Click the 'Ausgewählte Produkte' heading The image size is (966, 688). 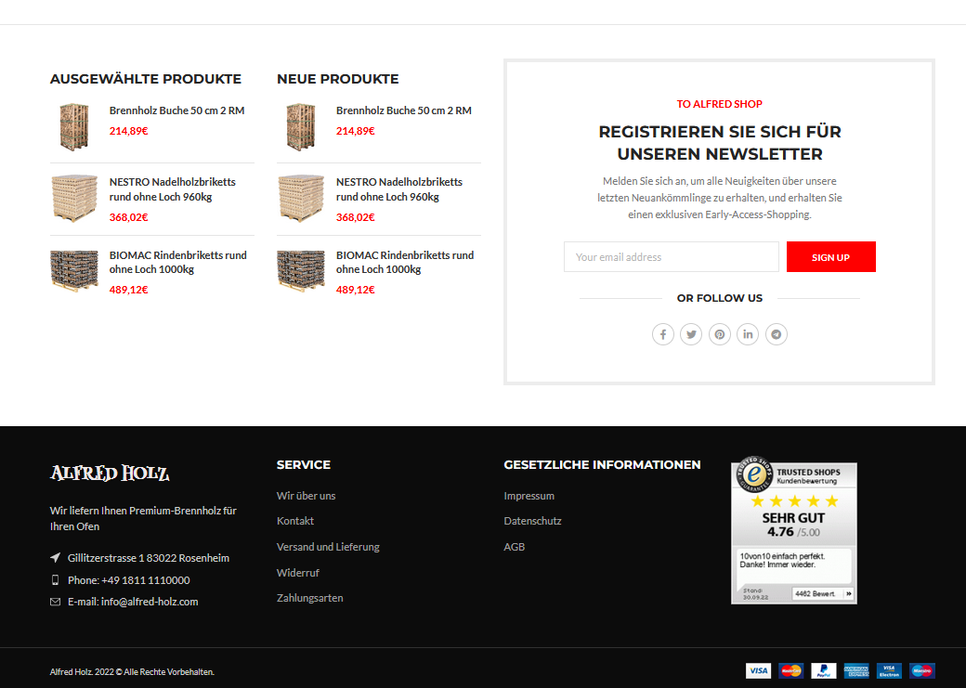146,79
